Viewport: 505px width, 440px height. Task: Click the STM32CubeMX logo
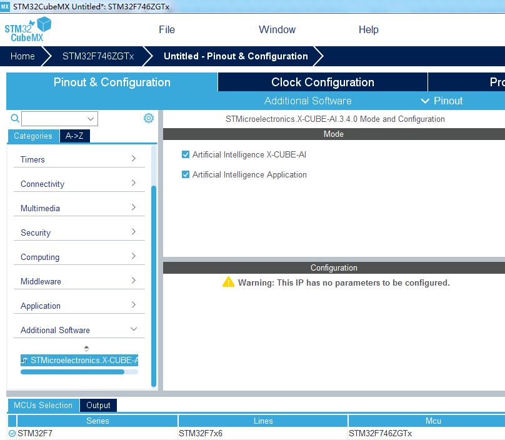tap(27, 29)
